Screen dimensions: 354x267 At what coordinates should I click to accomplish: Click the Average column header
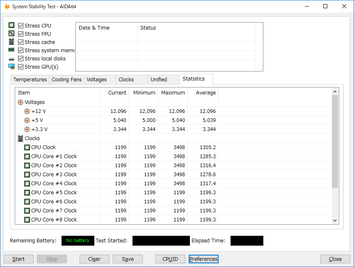[203, 93]
